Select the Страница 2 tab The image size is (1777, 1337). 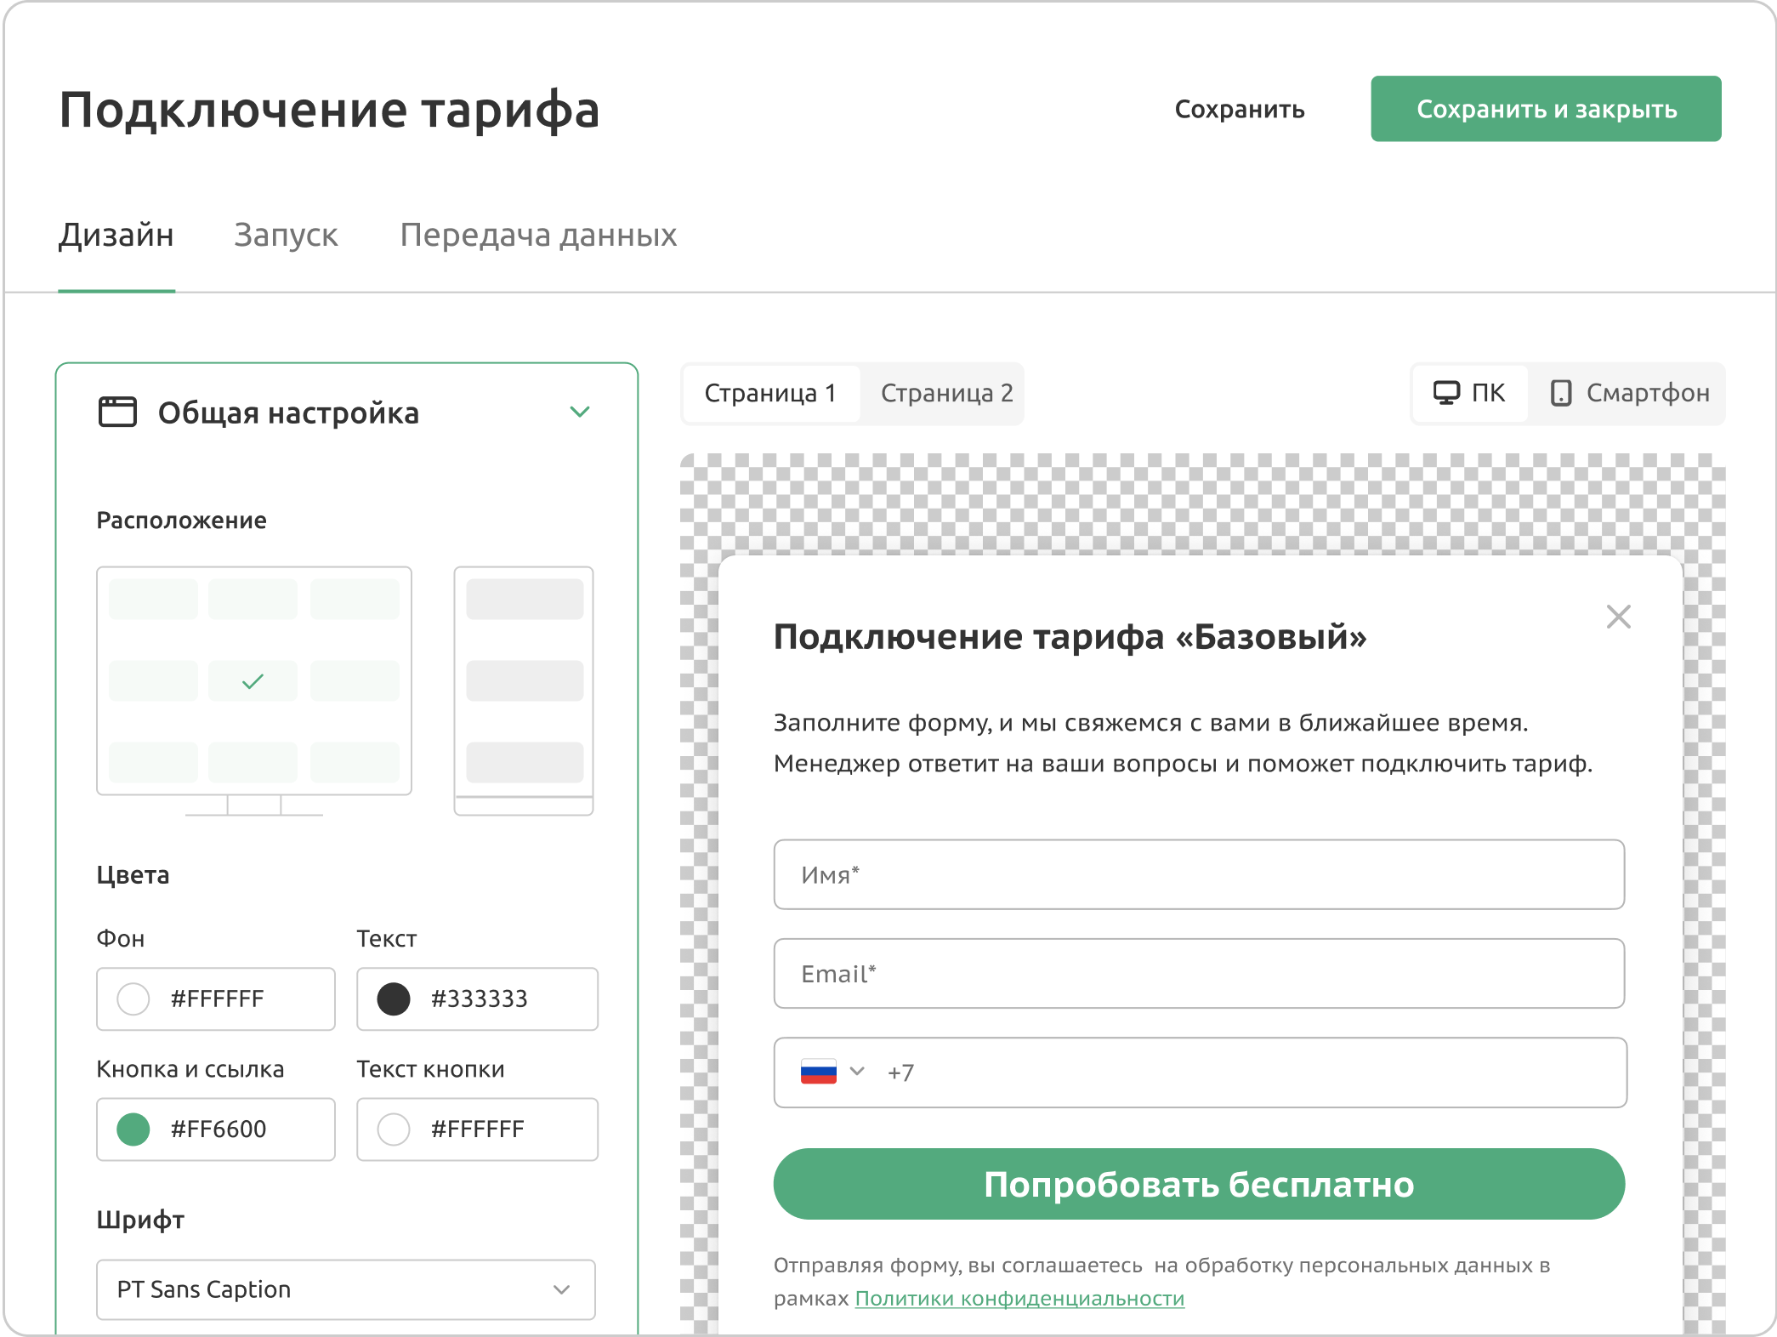click(x=946, y=393)
